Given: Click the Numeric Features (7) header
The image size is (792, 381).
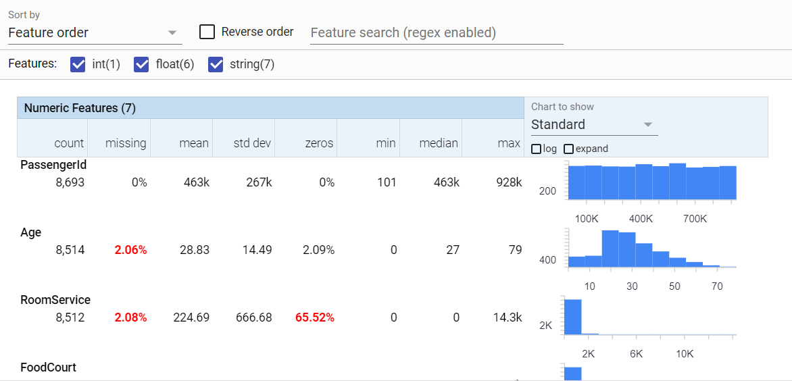Looking at the screenshot, I should (x=80, y=108).
